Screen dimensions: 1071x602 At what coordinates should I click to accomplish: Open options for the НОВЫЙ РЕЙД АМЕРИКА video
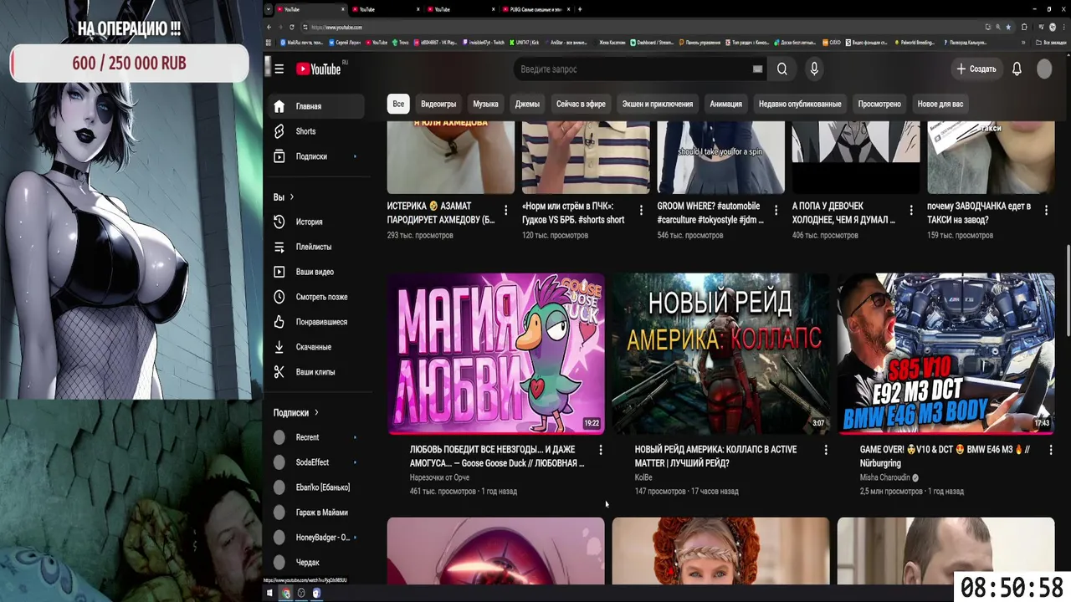pos(825,450)
